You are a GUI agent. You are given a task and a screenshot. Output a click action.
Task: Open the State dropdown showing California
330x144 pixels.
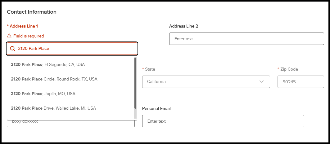[x=206, y=82]
